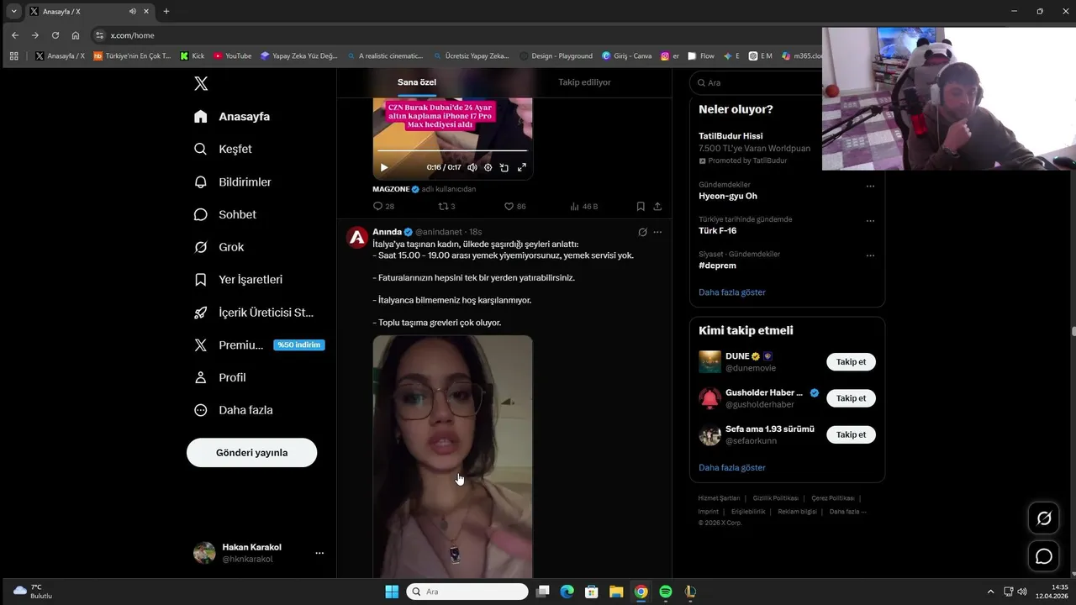
Task: Open MAGZONE video settings gear
Action: pyautogui.click(x=488, y=167)
